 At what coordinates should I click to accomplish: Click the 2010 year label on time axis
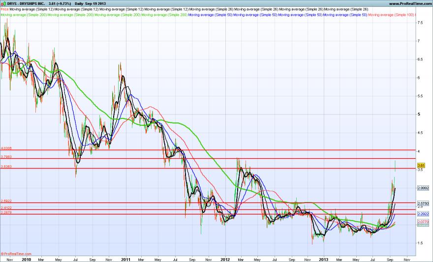click(26, 260)
